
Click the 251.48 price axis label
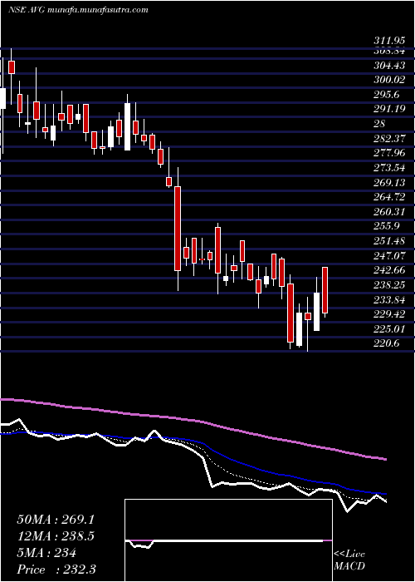tap(389, 241)
